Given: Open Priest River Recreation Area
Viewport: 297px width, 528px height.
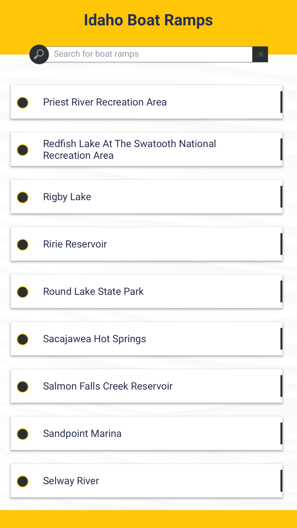Looking at the screenshot, I should [x=146, y=102].
